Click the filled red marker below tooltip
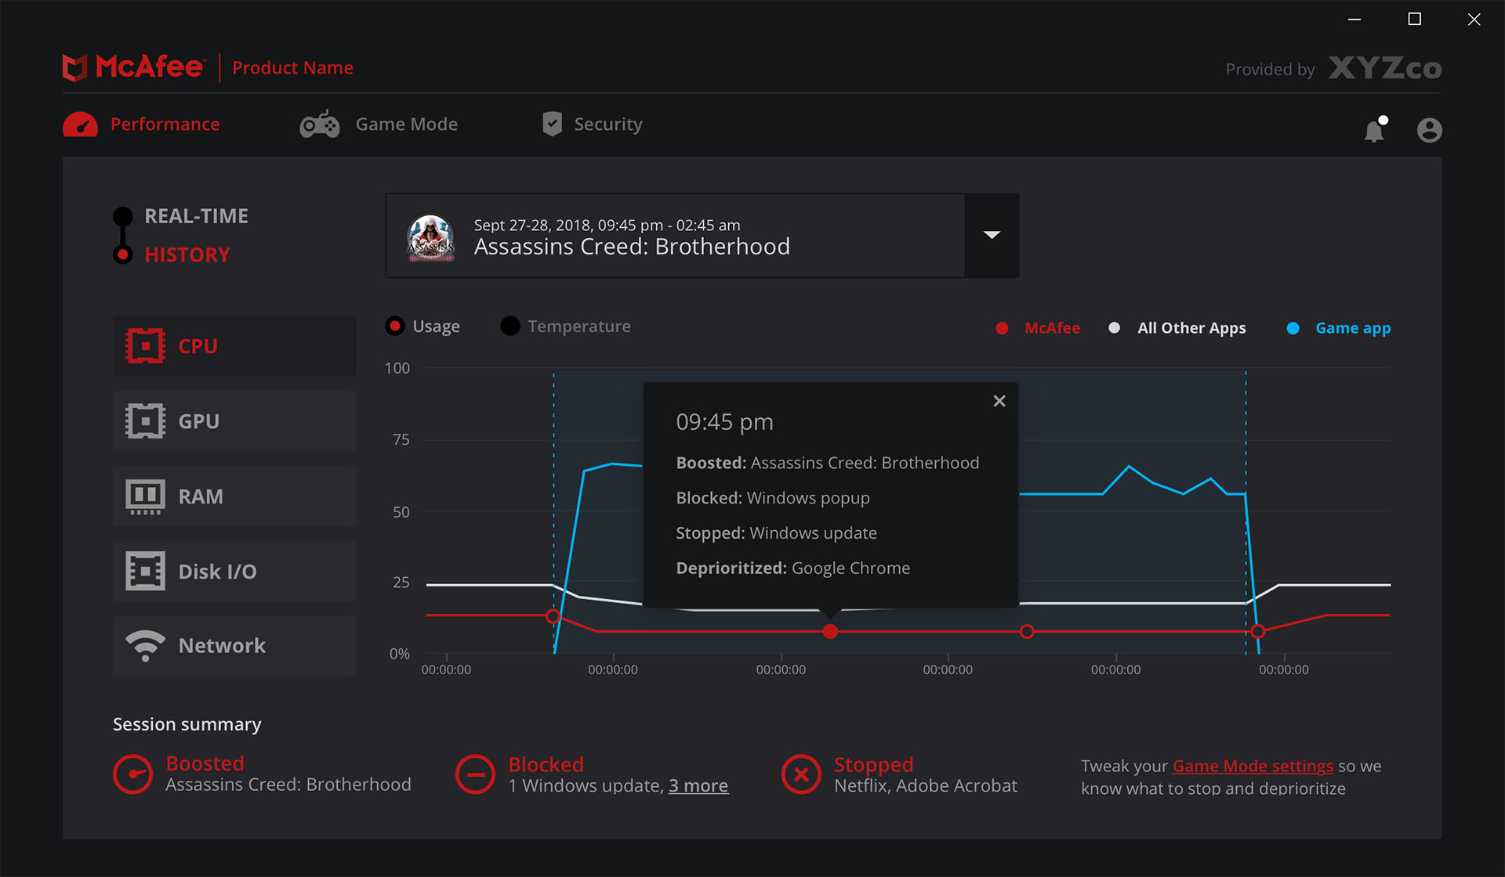 click(830, 631)
